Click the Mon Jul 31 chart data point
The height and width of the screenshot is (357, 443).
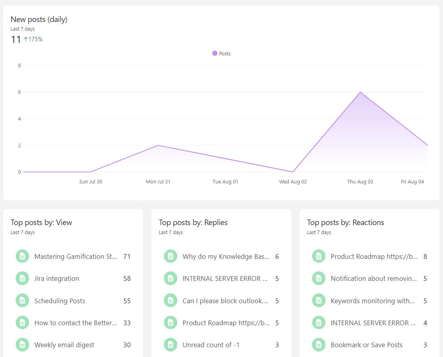coord(158,145)
